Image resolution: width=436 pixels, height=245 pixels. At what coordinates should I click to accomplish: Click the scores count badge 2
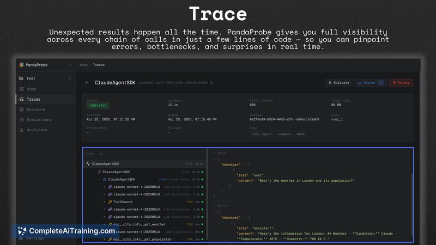click(x=380, y=83)
